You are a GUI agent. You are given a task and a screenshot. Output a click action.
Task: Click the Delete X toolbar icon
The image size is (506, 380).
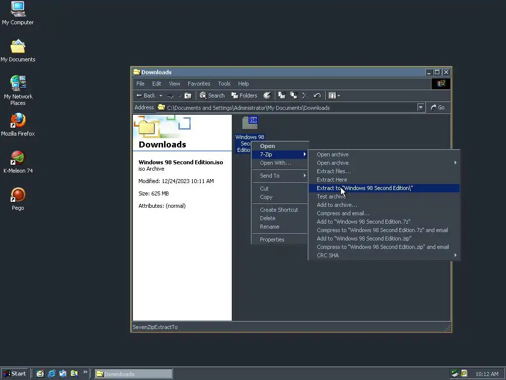click(305, 95)
